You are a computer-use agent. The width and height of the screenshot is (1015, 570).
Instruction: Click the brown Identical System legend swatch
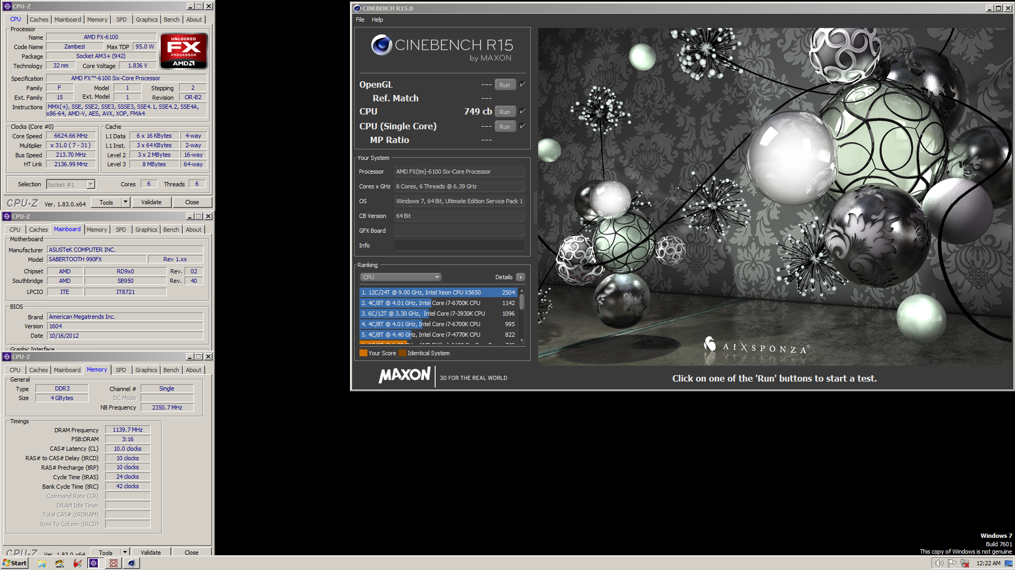[402, 353]
